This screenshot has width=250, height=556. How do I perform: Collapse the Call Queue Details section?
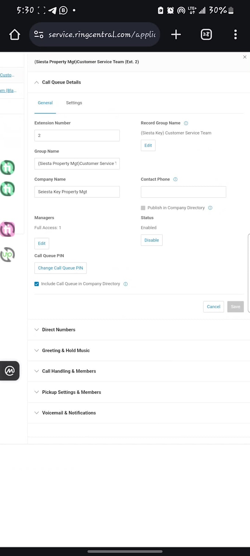pos(139,82)
